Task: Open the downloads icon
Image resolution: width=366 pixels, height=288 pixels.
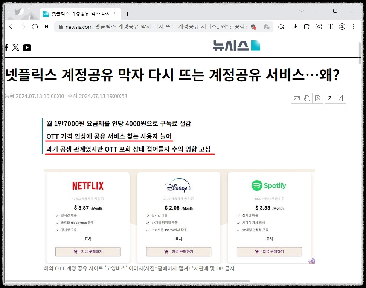Action: [x=295, y=27]
